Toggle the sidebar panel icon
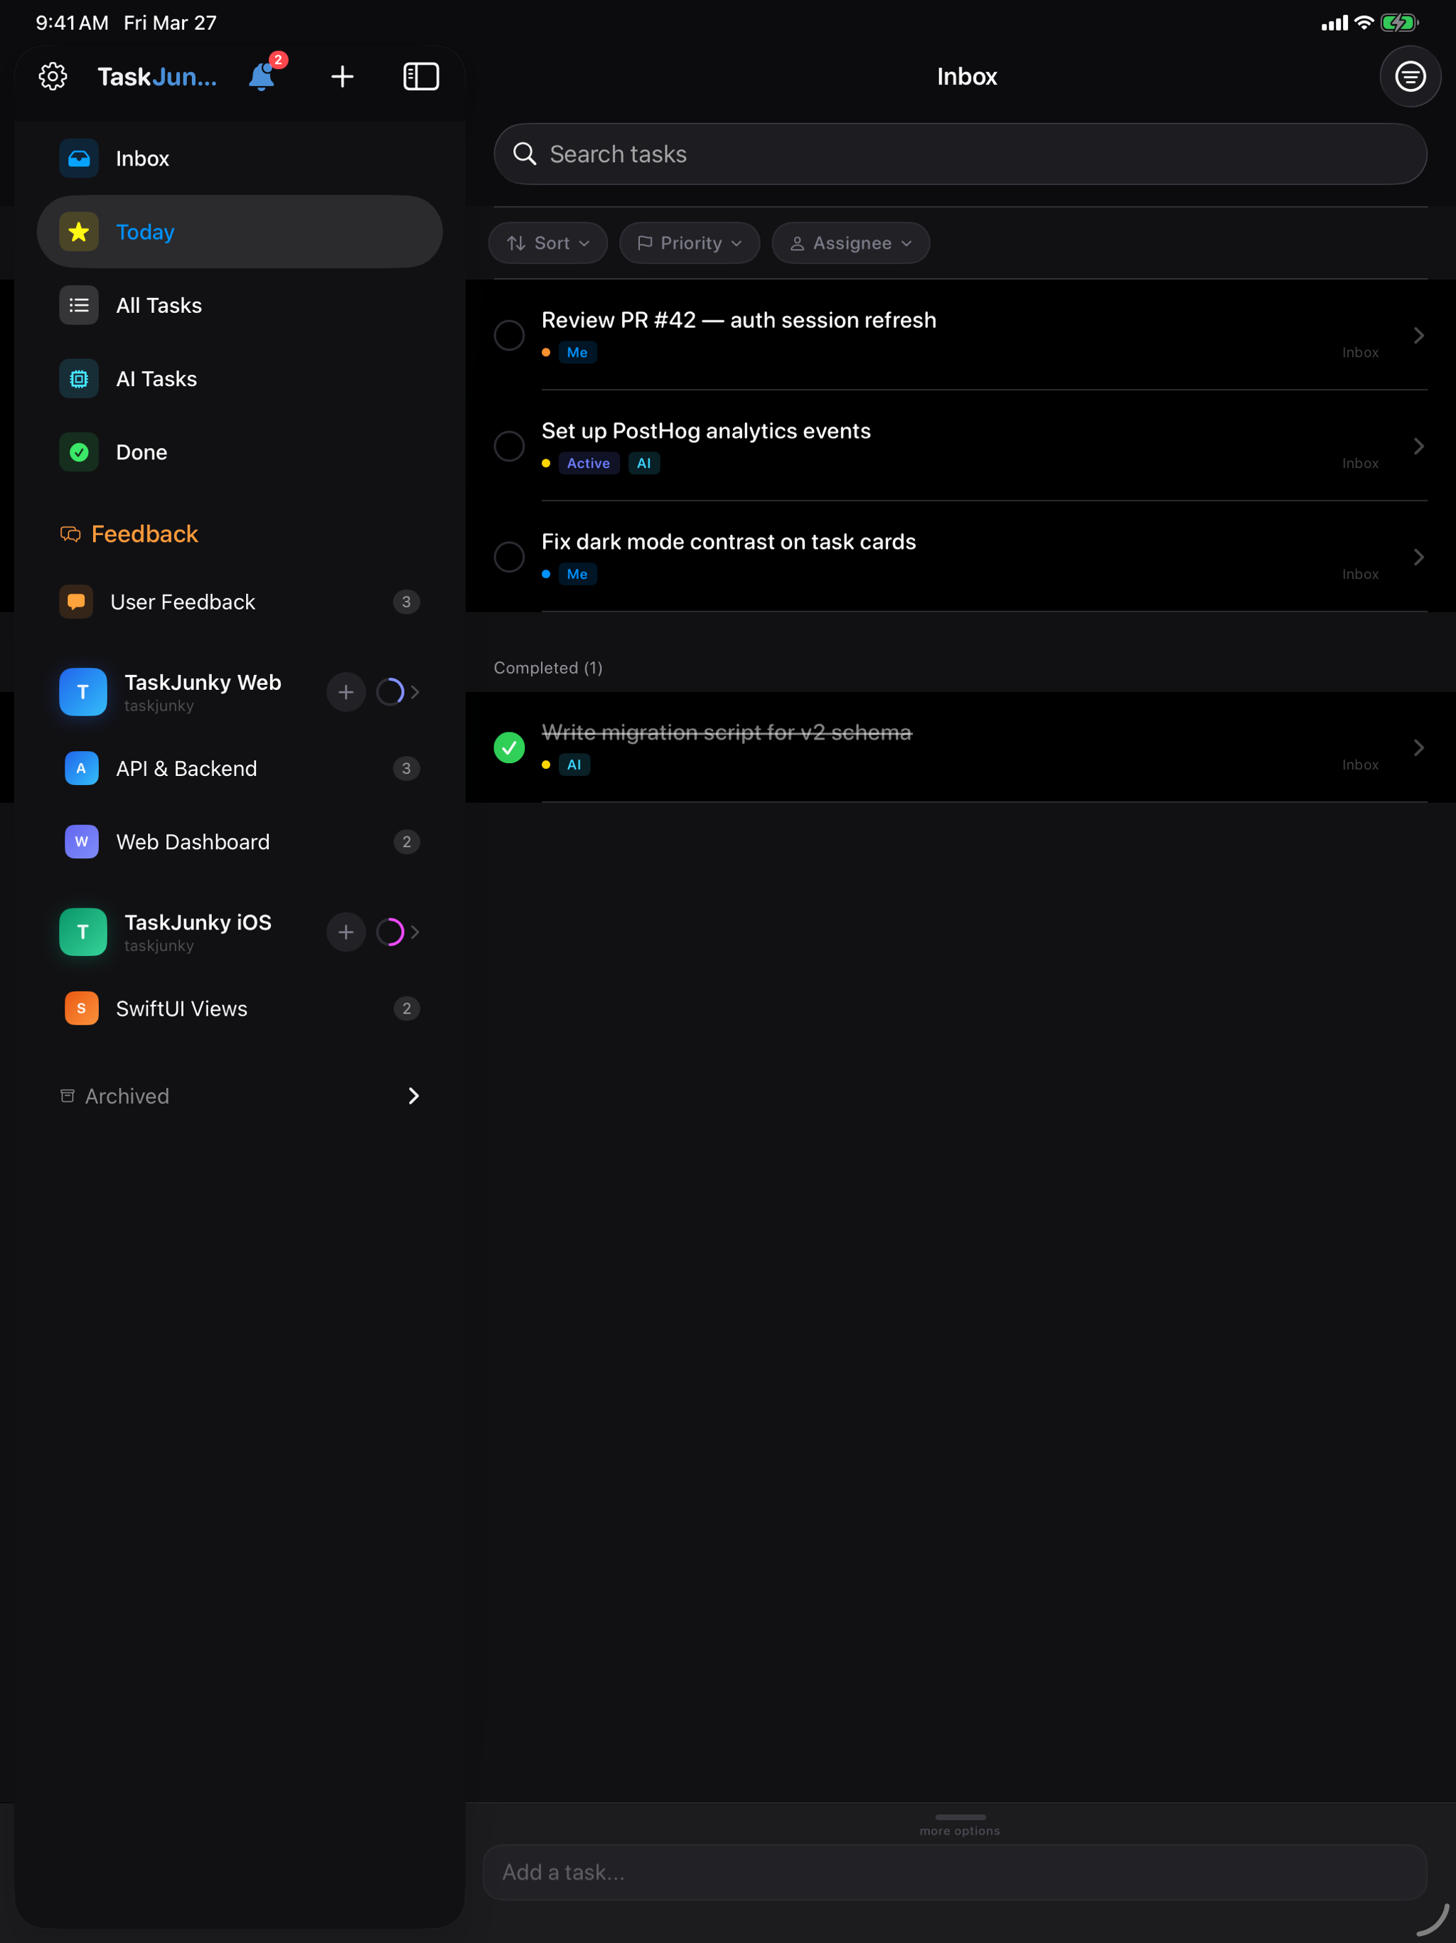Screen dimensions: 1456x1943 [421, 76]
